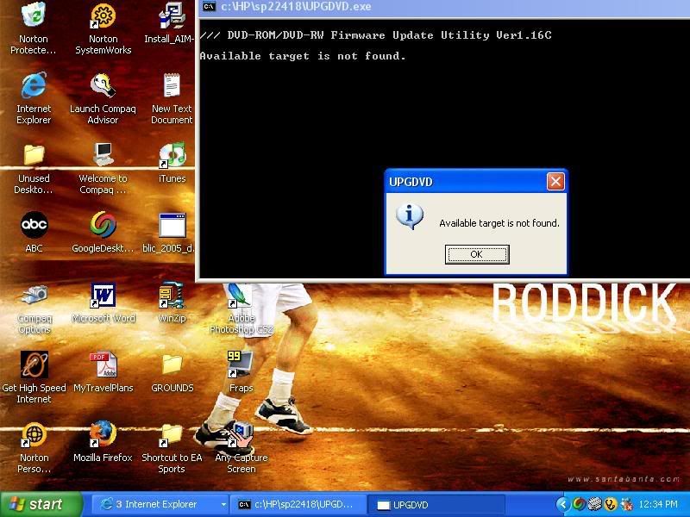
Task: Switch to the UPGDVD.exe console taskbar button
Action: (x=298, y=505)
